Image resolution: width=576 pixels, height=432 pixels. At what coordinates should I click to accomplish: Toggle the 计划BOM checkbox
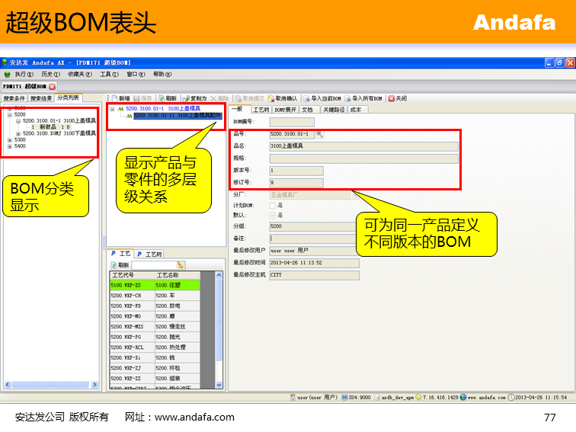click(x=273, y=205)
